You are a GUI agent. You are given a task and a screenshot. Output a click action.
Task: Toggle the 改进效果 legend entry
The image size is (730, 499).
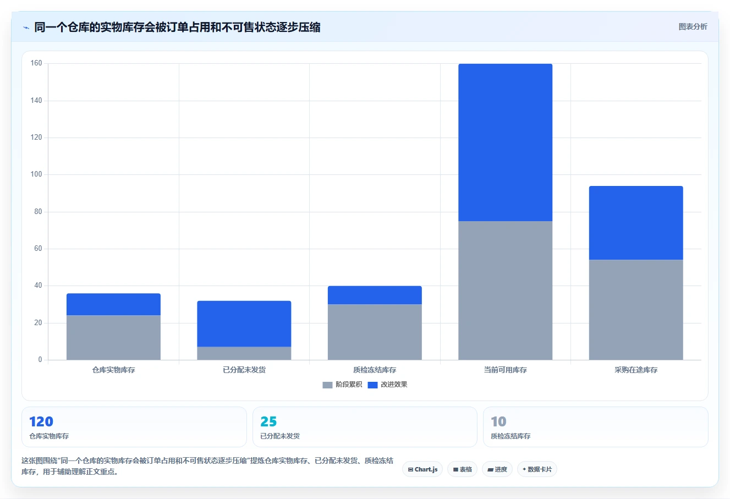tap(388, 385)
